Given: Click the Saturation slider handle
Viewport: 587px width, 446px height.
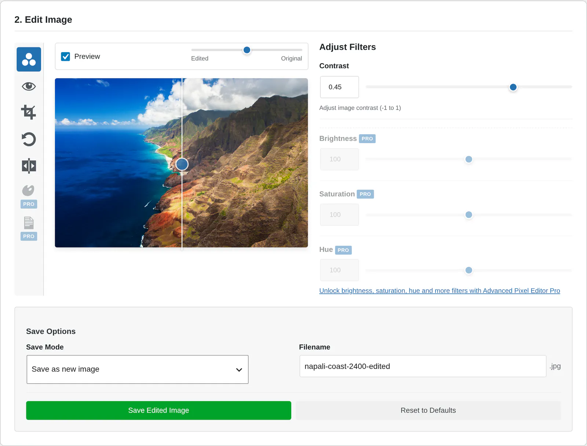Looking at the screenshot, I should pyautogui.click(x=468, y=215).
